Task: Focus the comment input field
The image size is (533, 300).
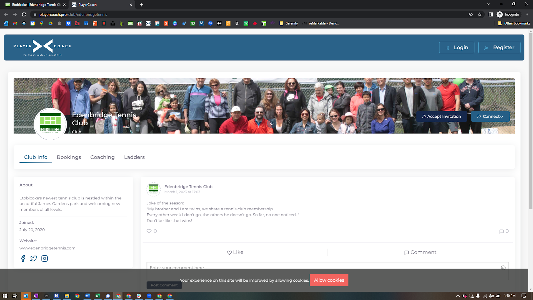Action: pyautogui.click(x=327, y=271)
